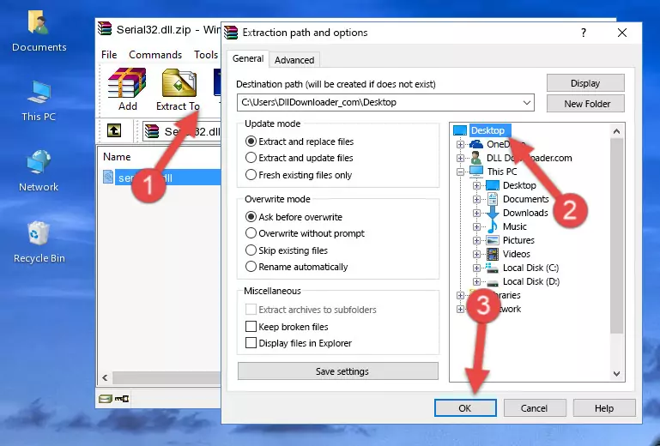660x446 pixels.
Task: Click the Videos film icon in tree
Action: (x=493, y=254)
